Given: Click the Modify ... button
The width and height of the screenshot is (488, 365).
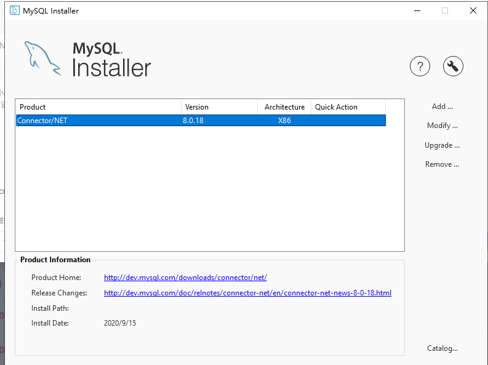Looking at the screenshot, I should (x=442, y=126).
